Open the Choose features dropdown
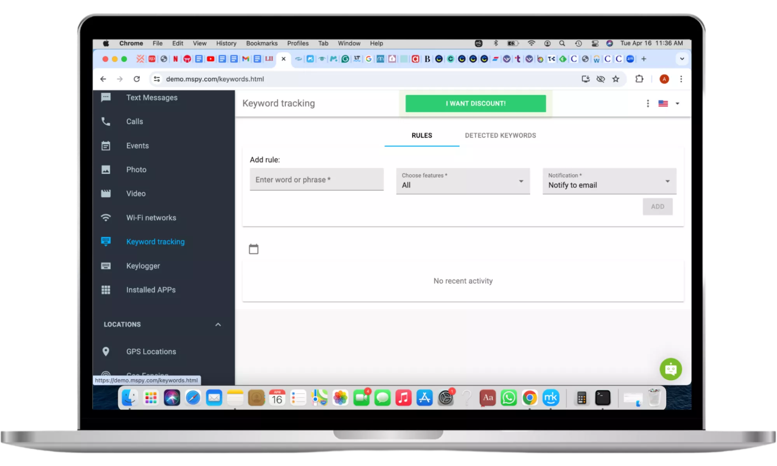The width and height of the screenshot is (777, 466). coord(463,181)
